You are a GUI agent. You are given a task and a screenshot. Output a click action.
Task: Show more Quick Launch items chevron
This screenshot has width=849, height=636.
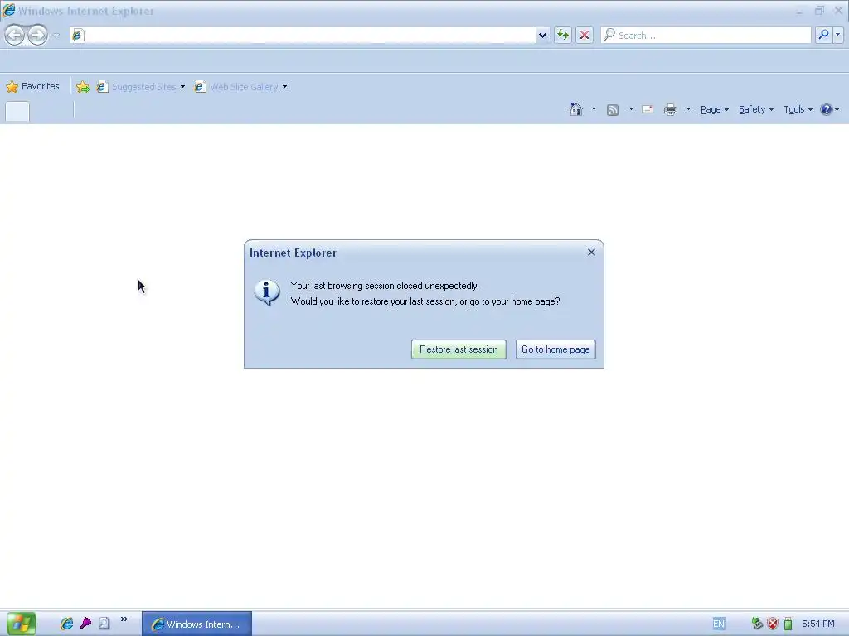(x=124, y=619)
